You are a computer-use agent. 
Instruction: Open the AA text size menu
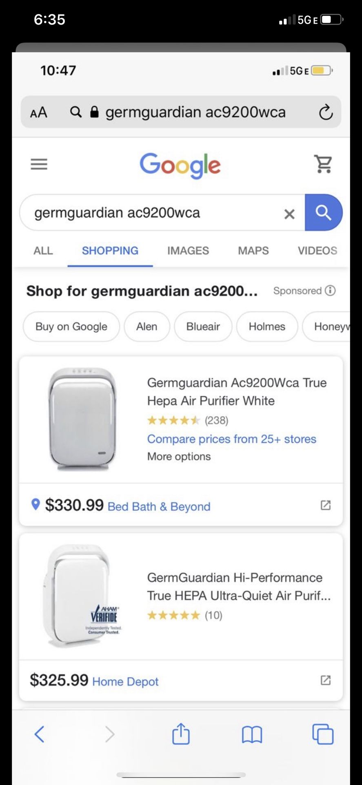(x=39, y=112)
